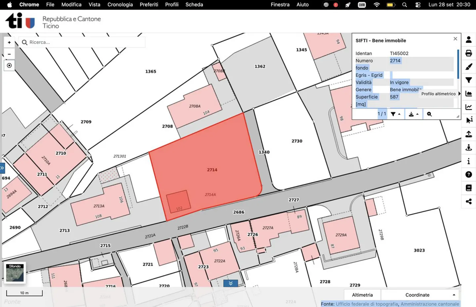The height and width of the screenshot is (307, 476).
Task: Center the map on my location
Action: pos(9,66)
